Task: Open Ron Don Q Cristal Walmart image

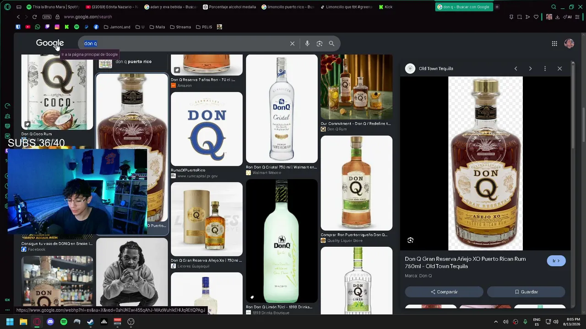Action: (x=282, y=109)
